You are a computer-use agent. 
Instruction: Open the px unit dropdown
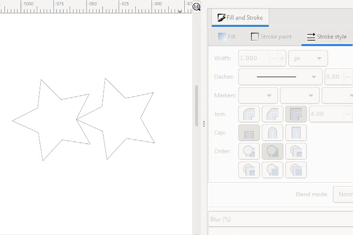tap(308, 58)
